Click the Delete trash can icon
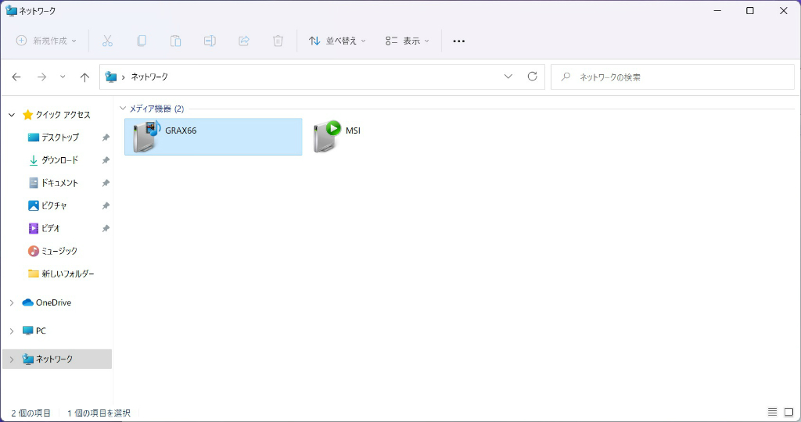This screenshot has width=801, height=422. 278,41
